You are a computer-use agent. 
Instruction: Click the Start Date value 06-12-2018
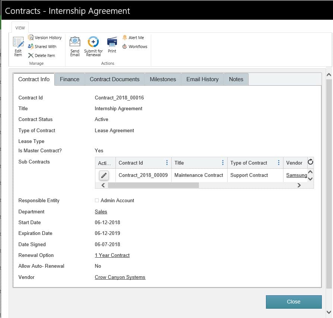[107, 222]
